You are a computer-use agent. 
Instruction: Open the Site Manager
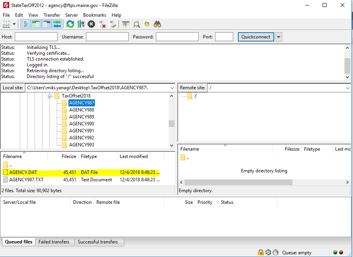(x=6, y=24)
